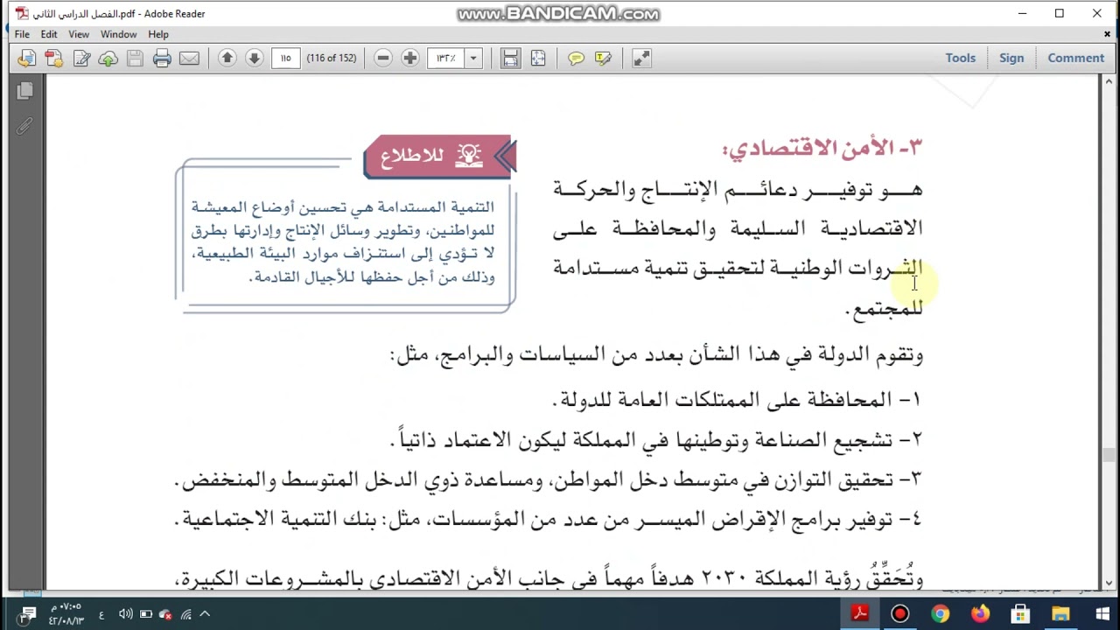Click the fit one full page icon
The width and height of the screenshot is (1120, 630).
[x=537, y=59]
